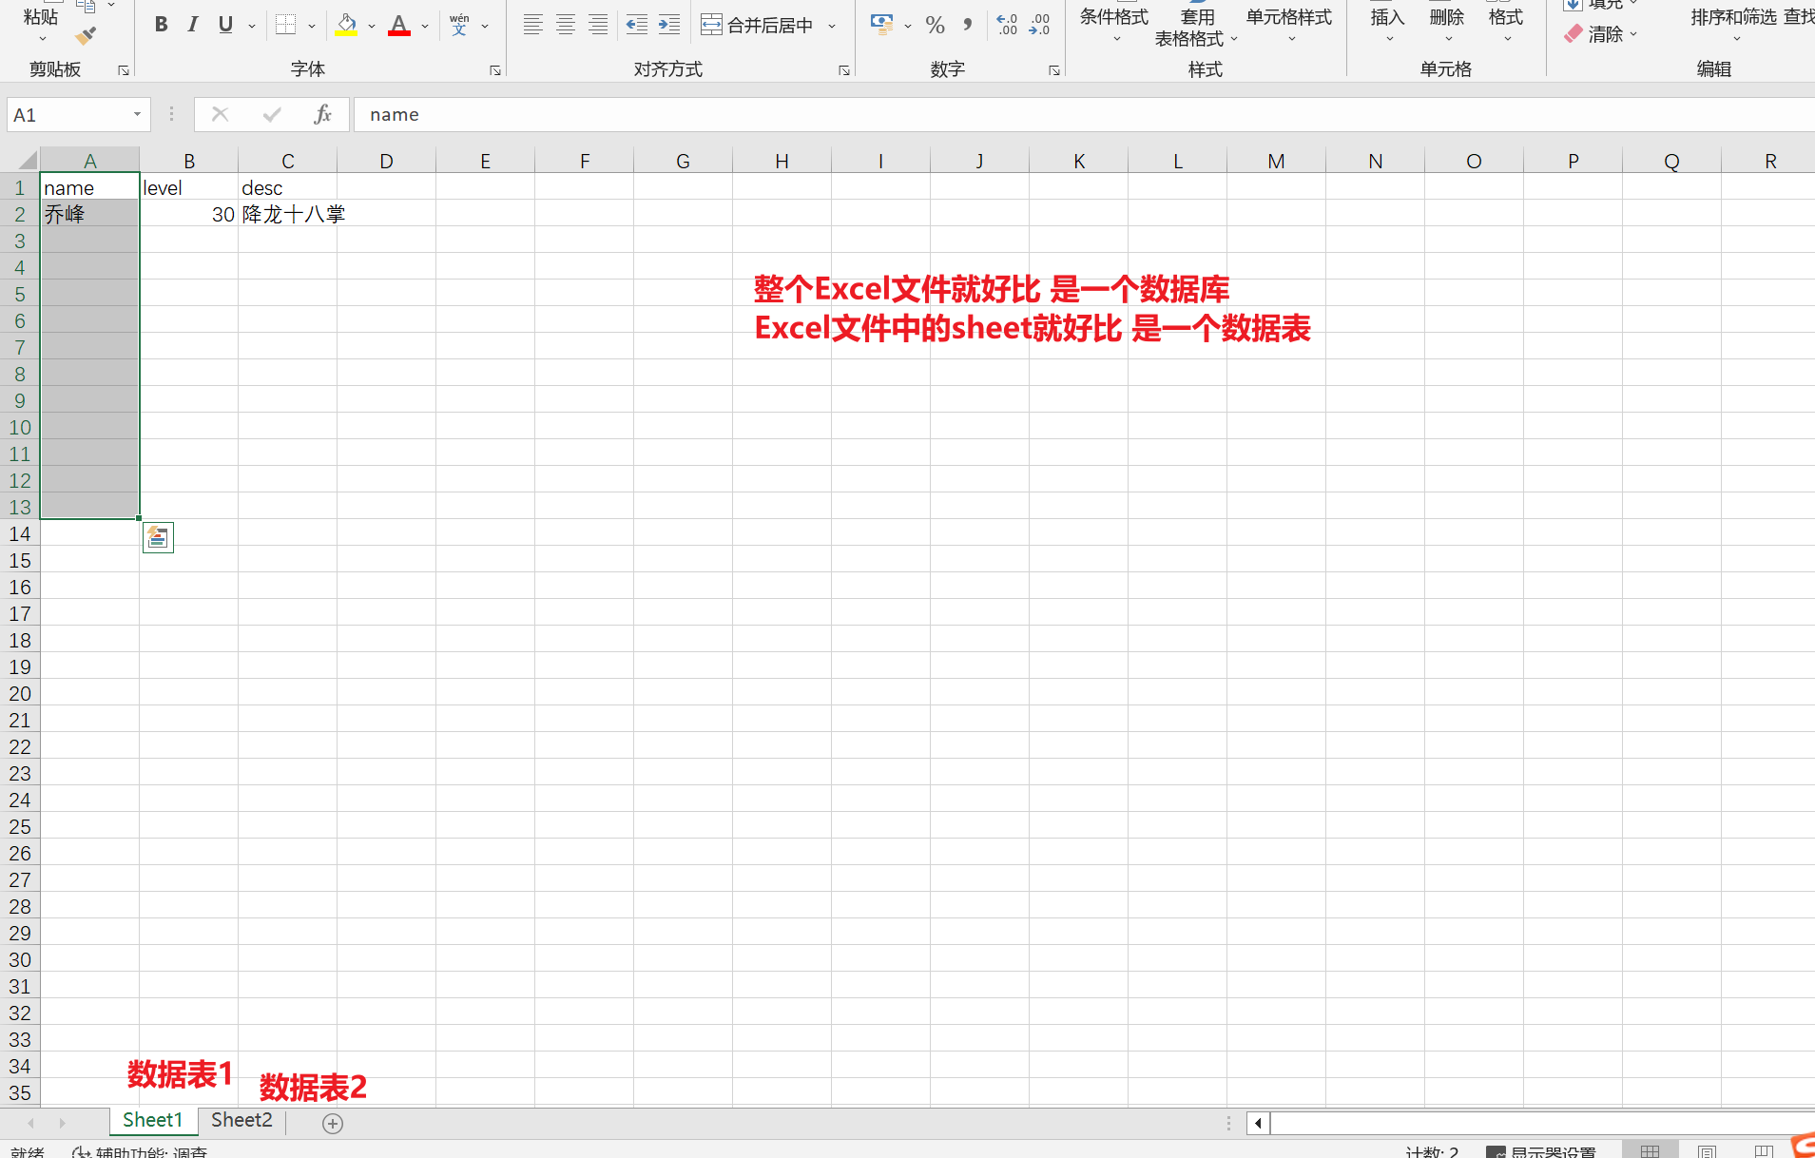Viewport: 1815px width, 1158px height.
Task: Click the format painter icon
Action: point(87,34)
